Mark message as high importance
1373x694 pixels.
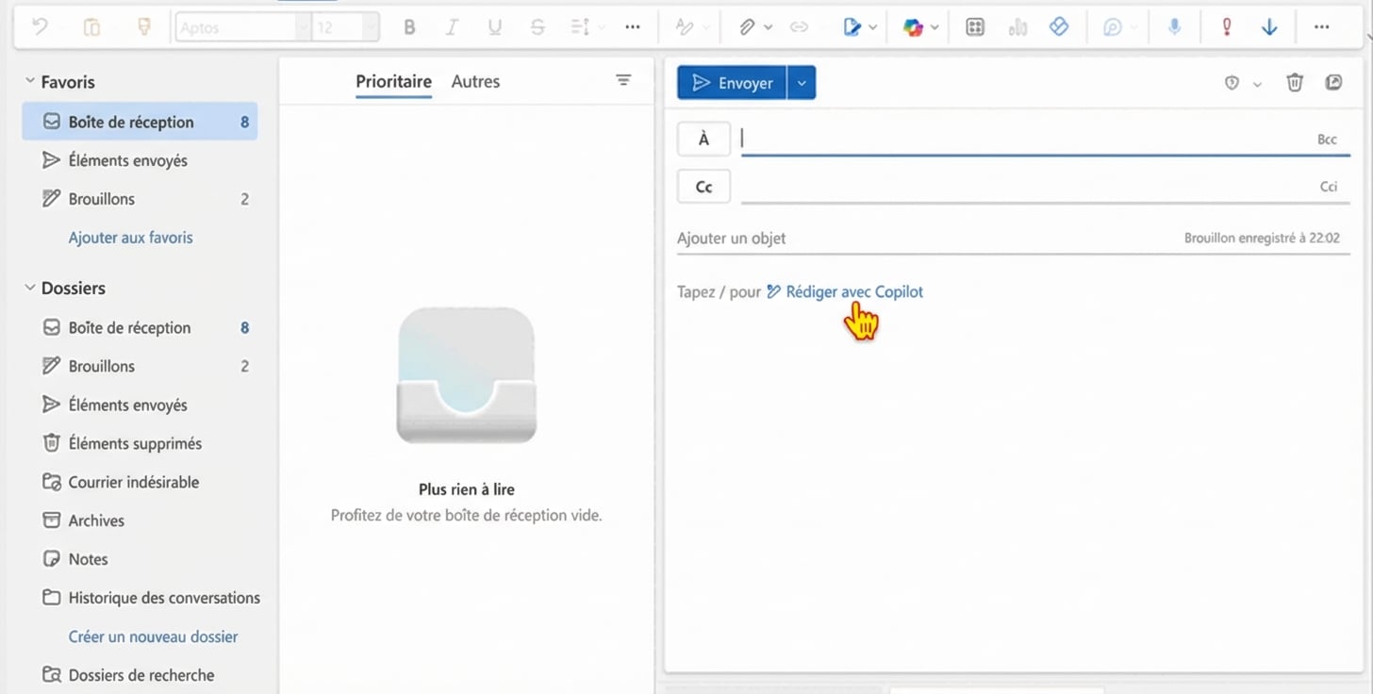[x=1226, y=27]
